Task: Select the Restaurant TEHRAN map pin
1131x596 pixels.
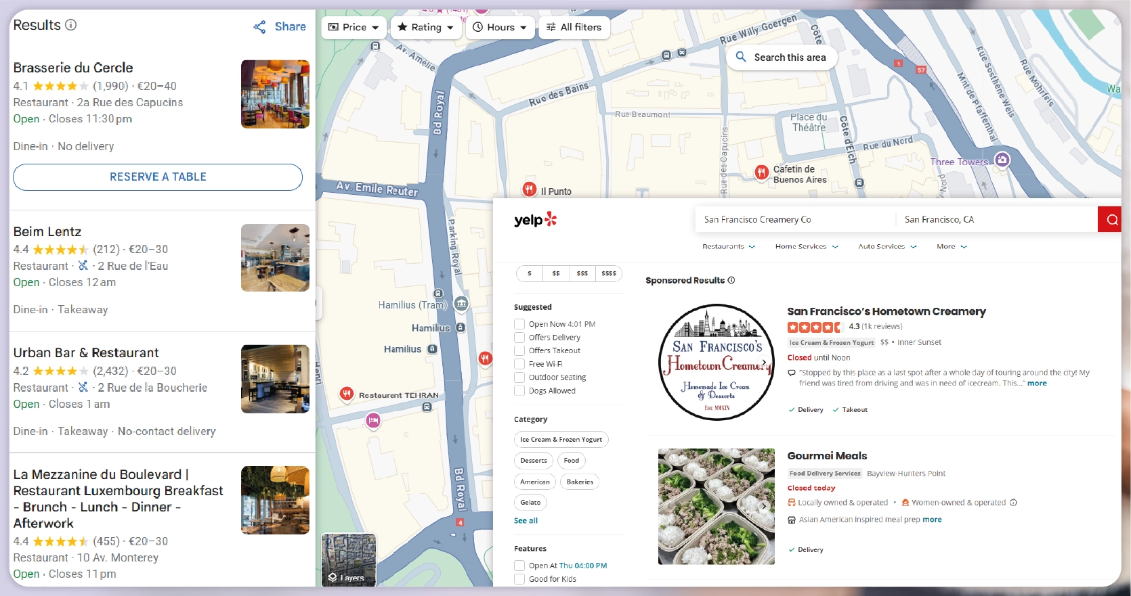Action: click(347, 394)
